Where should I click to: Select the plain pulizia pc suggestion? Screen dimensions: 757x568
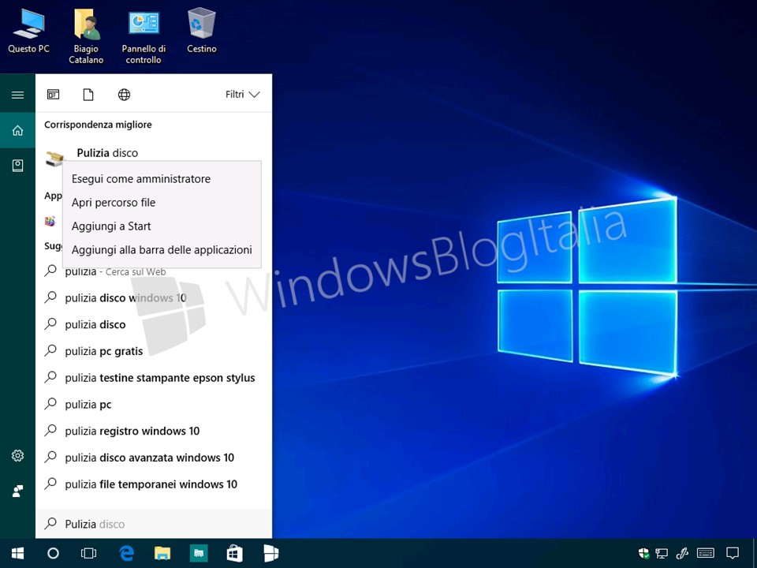pos(154,404)
